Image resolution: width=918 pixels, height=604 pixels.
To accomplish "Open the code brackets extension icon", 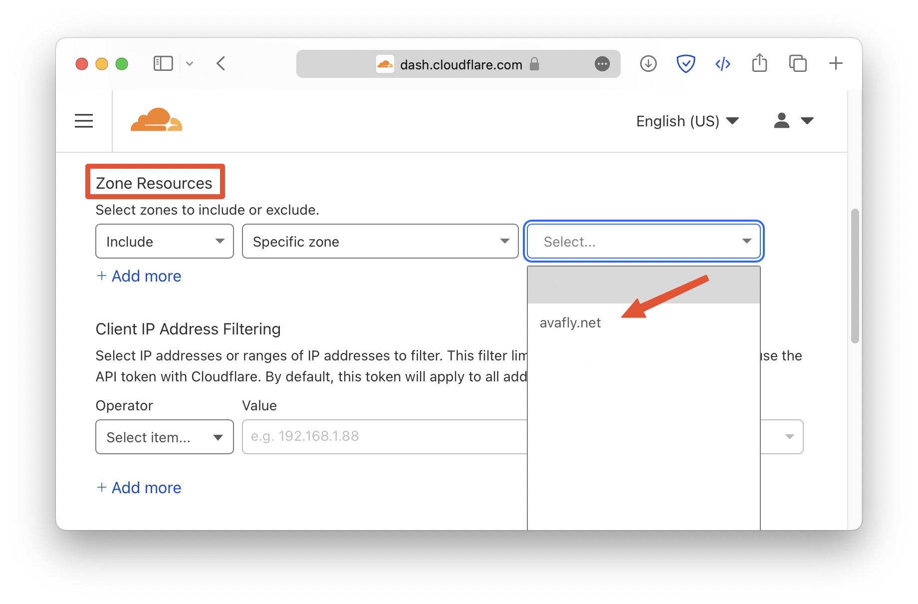I will tap(722, 64).
